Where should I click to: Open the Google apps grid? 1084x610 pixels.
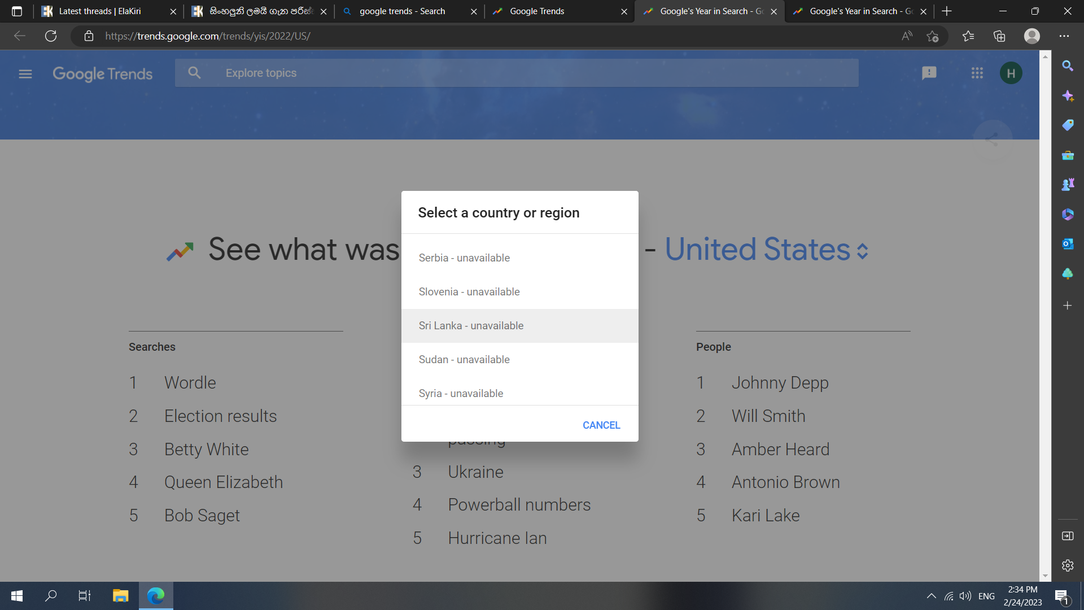[x=977, y=73]
